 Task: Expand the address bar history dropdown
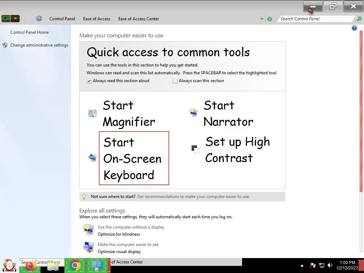262,19
